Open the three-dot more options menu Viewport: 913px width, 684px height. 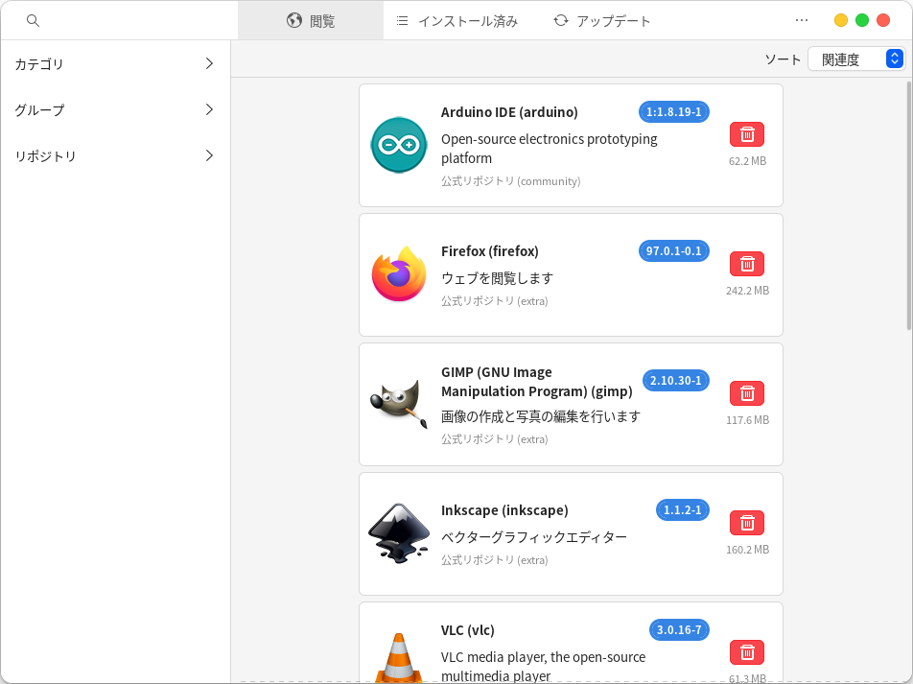[802, 20]
